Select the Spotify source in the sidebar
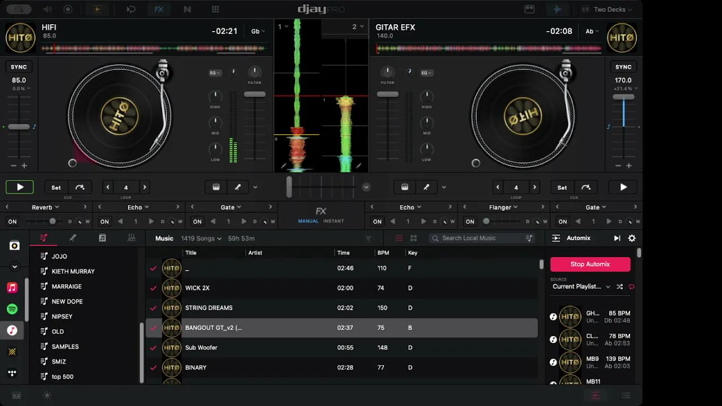This screenshot has width=722, height=406. (12, 309)
